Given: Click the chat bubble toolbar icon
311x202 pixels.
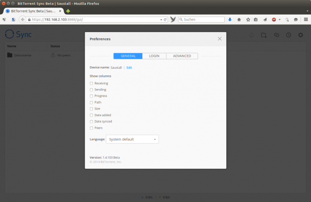Looking at the screenshot, I should [x=296, y=20].
